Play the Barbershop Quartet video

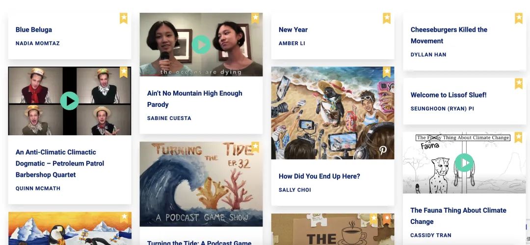click(x=70, y=101)
